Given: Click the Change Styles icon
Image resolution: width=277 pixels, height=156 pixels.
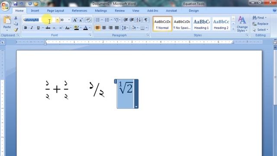Looking at the screenshot, I should pyautogui.click(x=242, y=20).
